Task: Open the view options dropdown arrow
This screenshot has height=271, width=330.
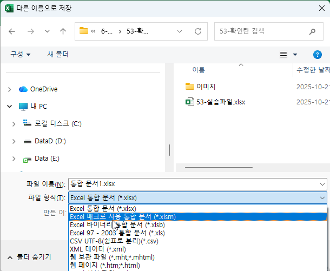Action: [x=295, y=55]
